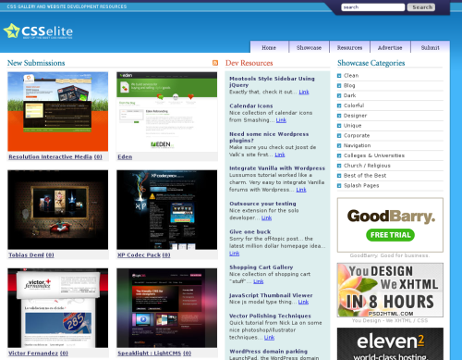Click the arrow icon beside Clean category
Image resolution: width=462 pixels, height=360 pixels.
339,76
